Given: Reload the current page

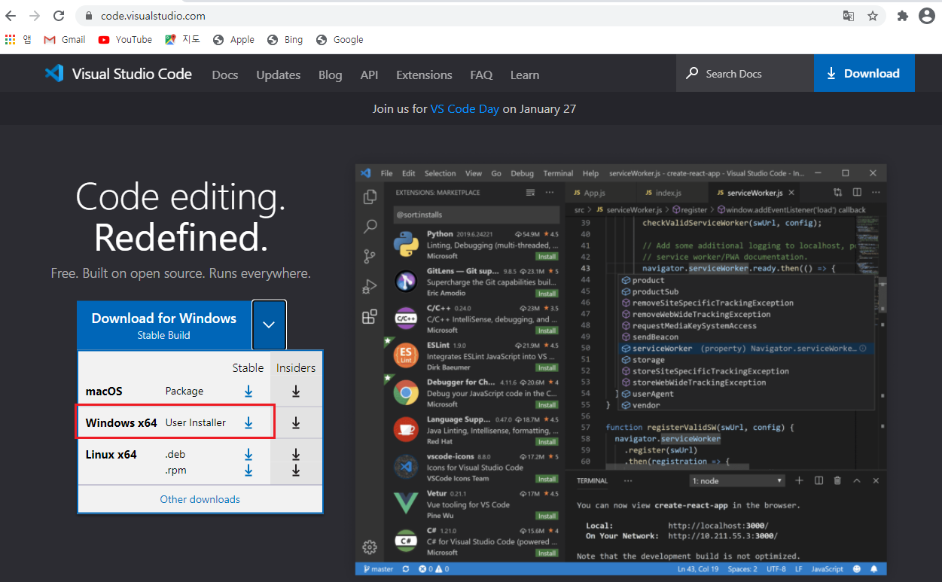Looking at the screenshot, I should 59,16.
